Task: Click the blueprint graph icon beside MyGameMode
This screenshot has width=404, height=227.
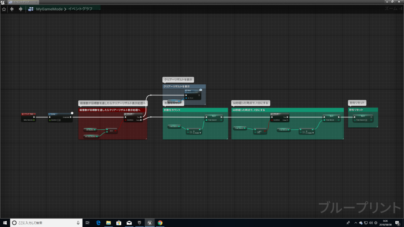Action: tap(31, 9)
